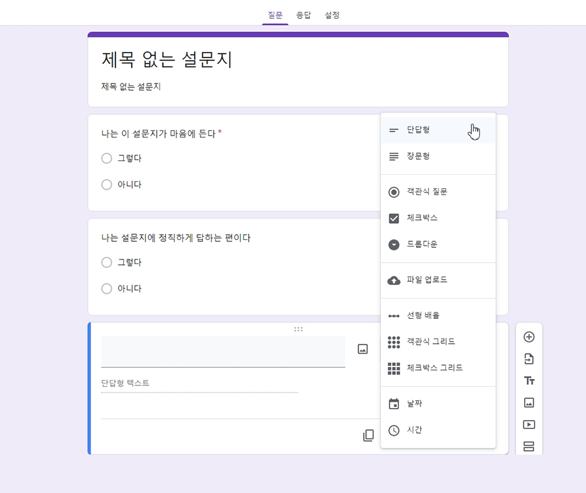The image size is (586, 493).
Task: Click the 객관식 그리드 dot grid icon
Action: point(393,342)
